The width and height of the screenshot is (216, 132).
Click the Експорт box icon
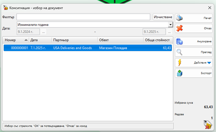click(x=180, y=73)
